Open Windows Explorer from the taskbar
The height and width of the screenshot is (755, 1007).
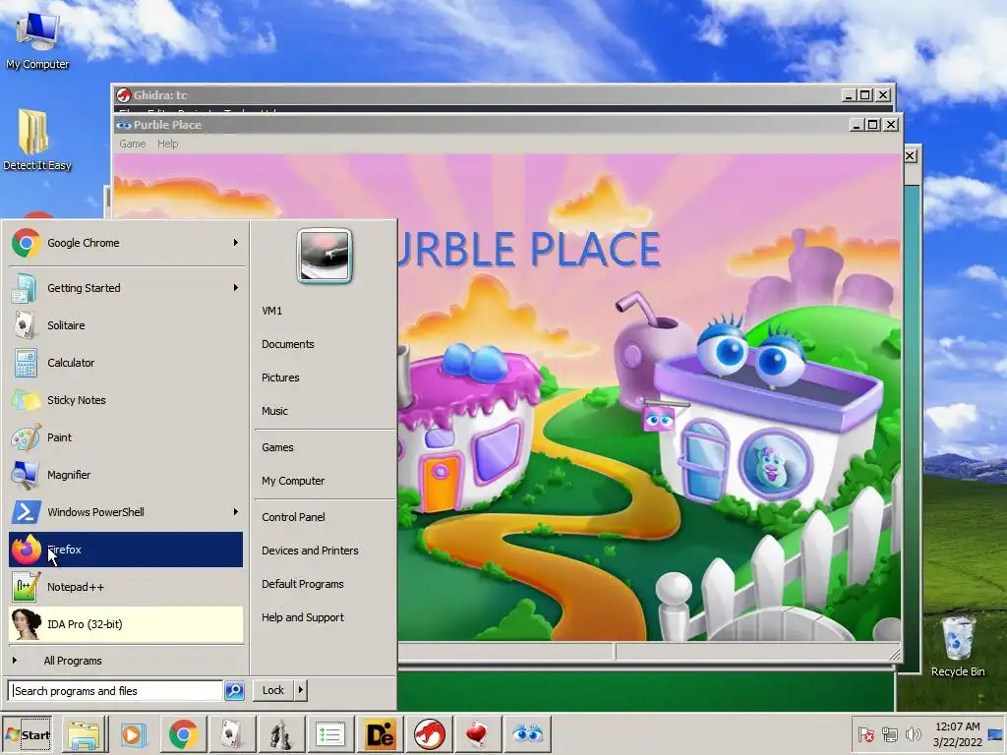pos(85,734)
